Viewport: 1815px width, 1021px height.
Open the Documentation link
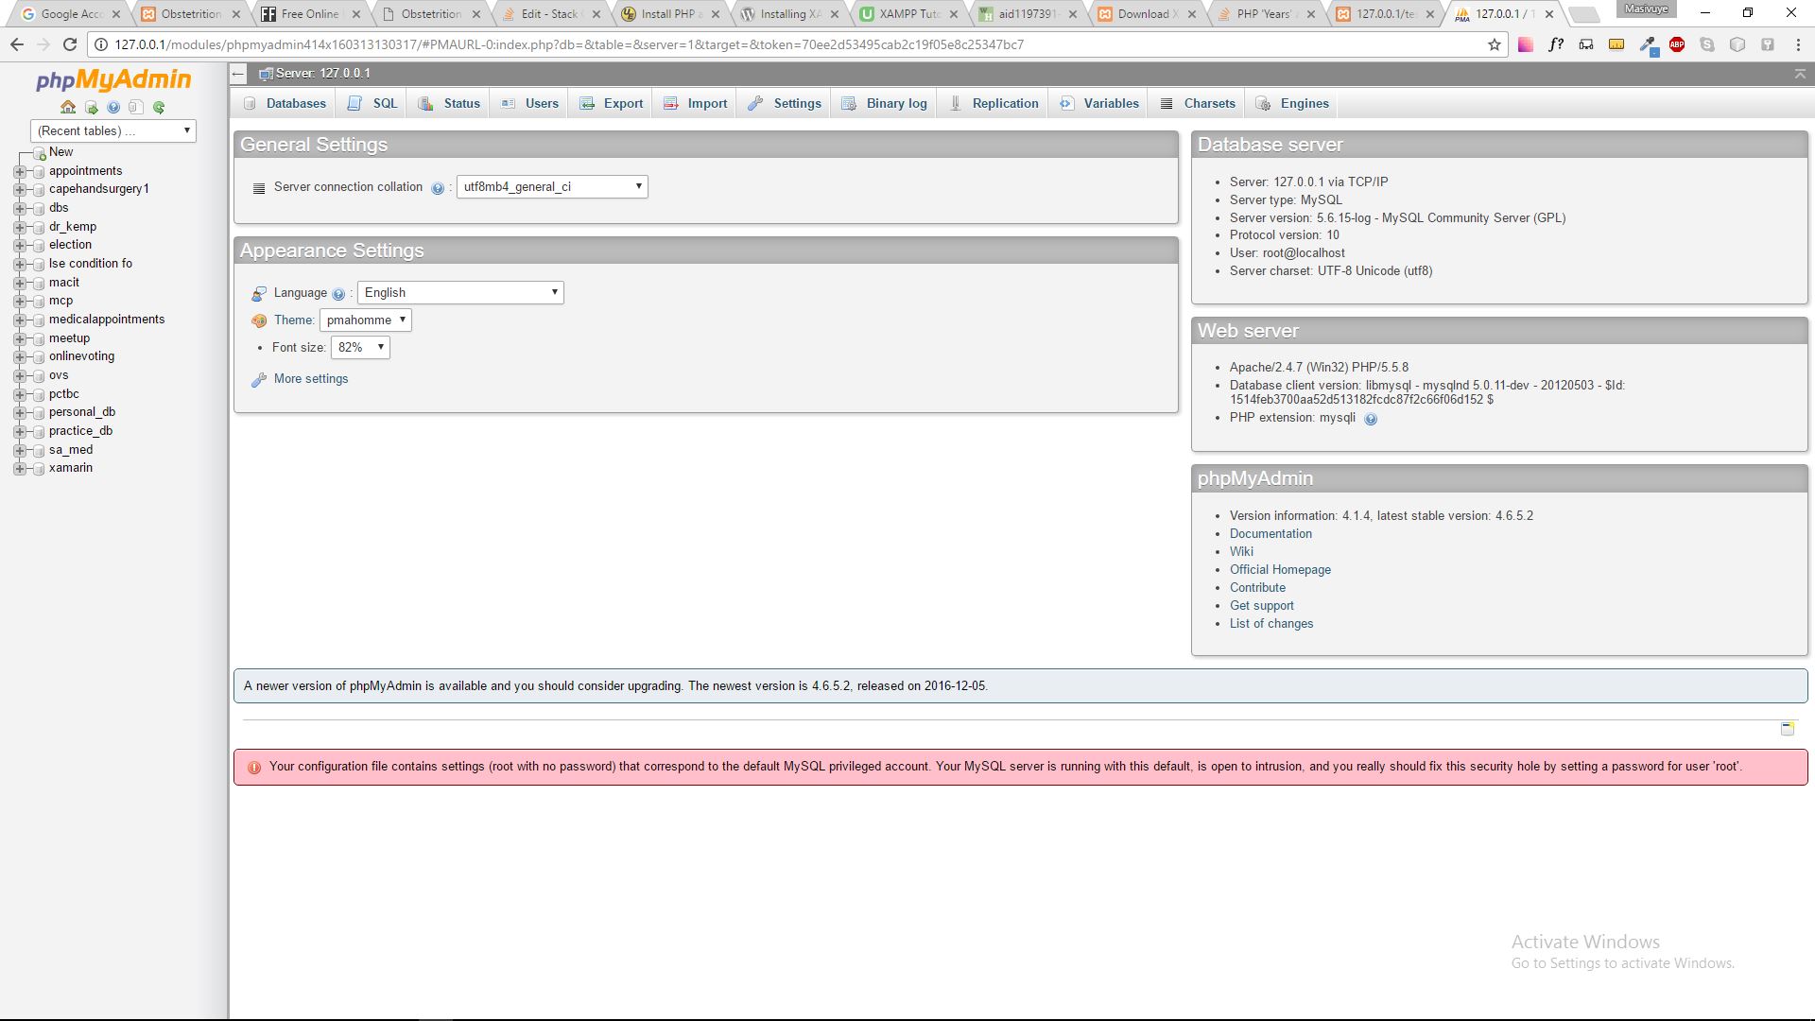pyautogui.click(x=1270, y=534)
